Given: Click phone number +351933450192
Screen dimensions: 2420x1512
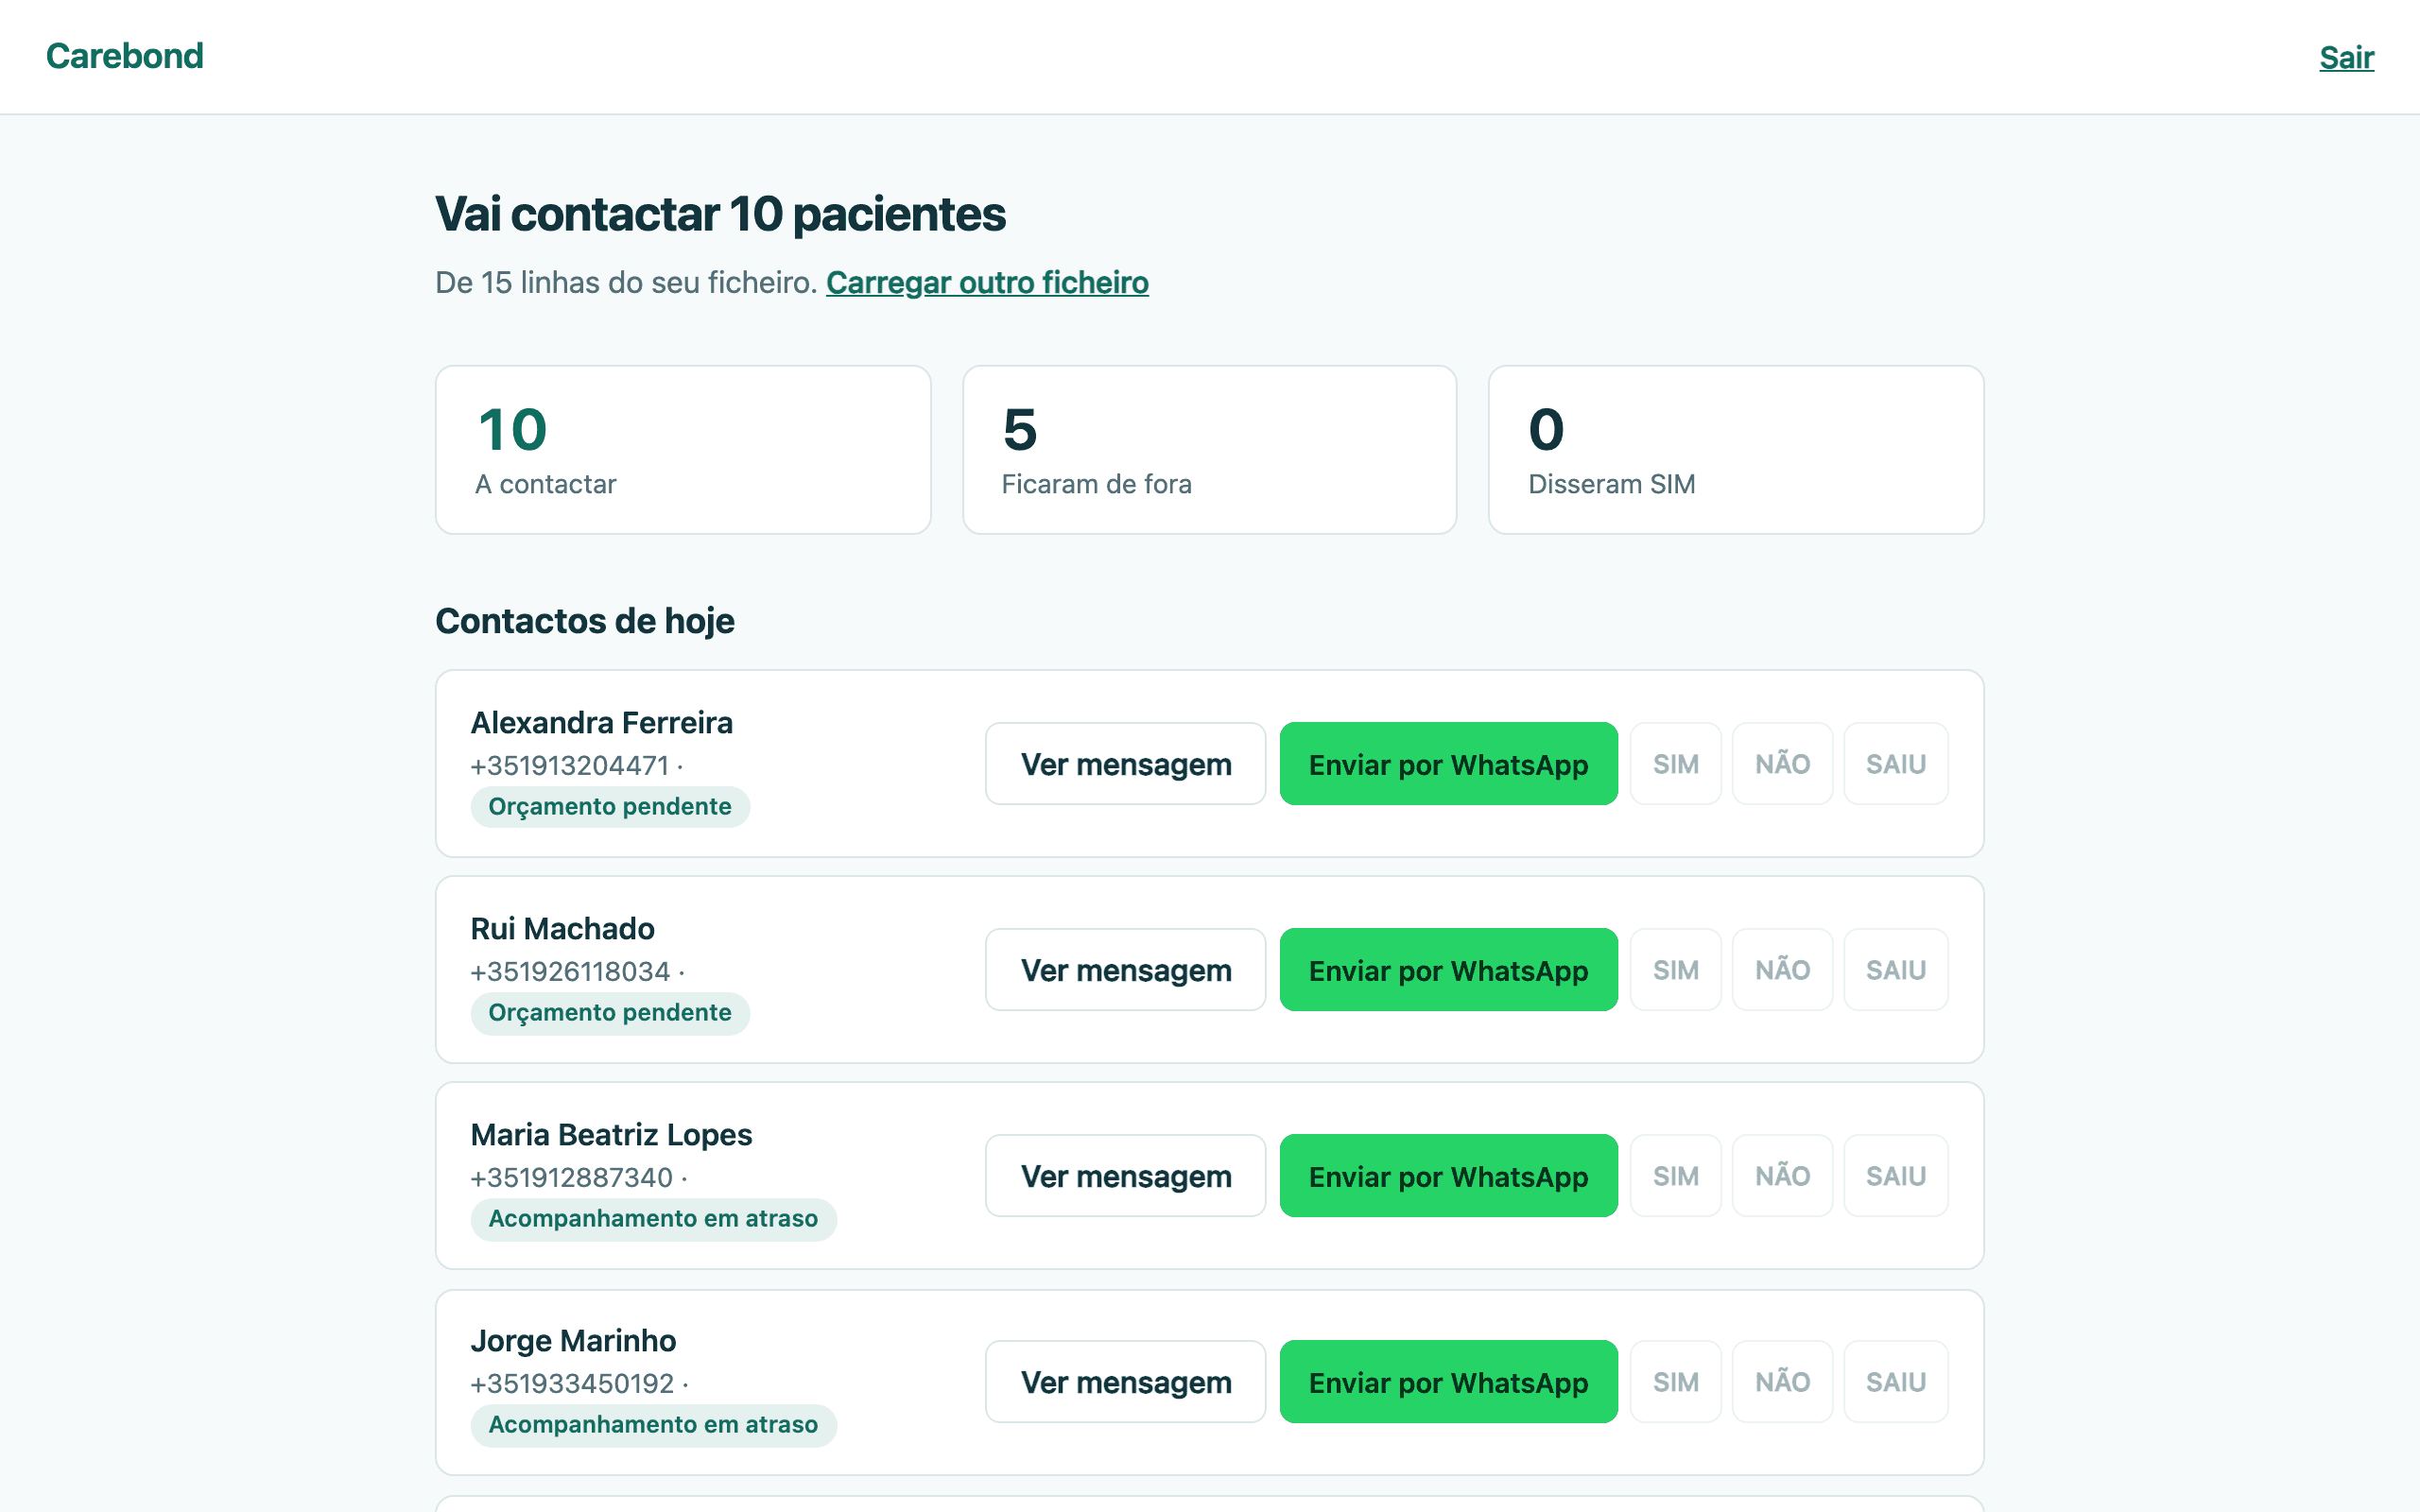Looking at the screenshot, I should click(x=572, y=1384).
